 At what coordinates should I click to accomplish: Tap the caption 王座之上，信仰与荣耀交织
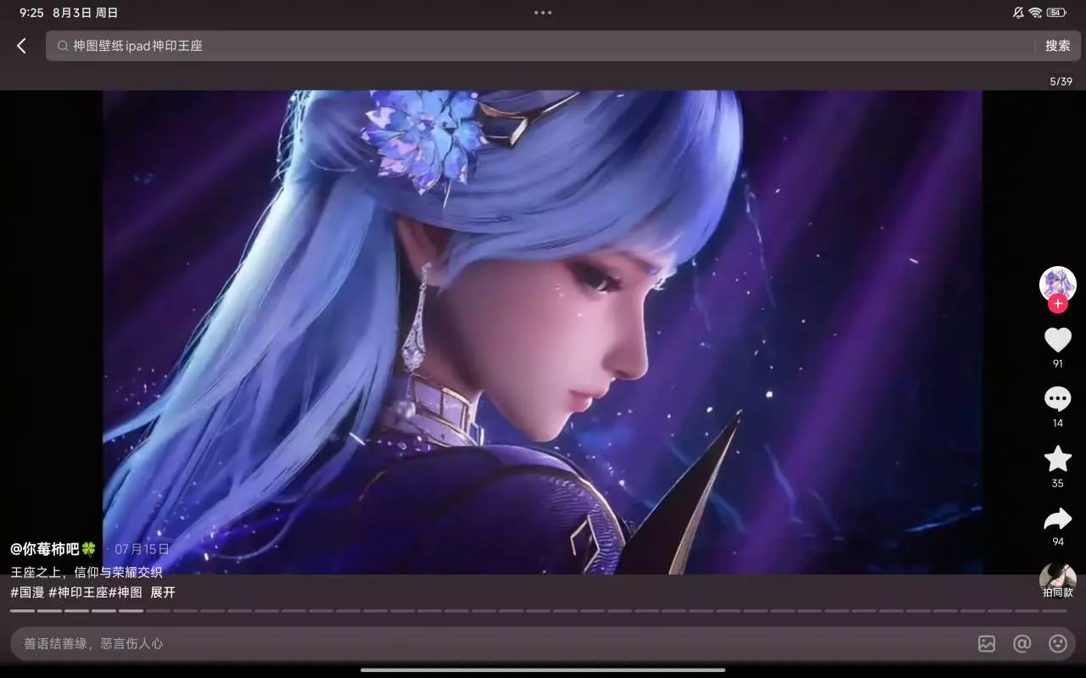[87, 572]
